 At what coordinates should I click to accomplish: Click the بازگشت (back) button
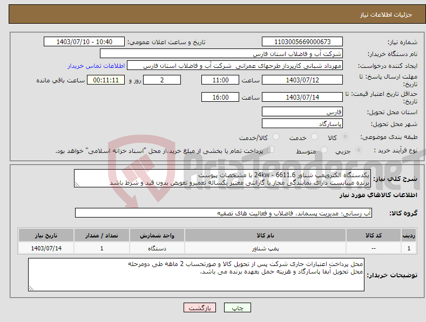[x=200, y=307]
